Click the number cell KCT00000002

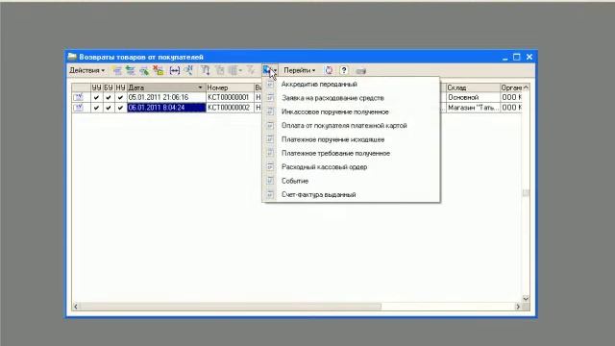click(230, 108)
